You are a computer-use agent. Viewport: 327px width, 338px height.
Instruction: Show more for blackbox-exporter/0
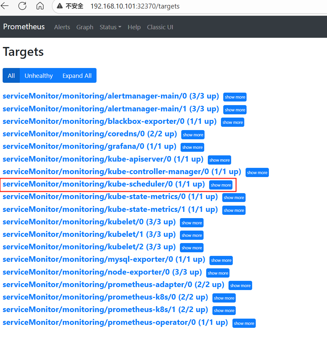click(x=232, y=122)
